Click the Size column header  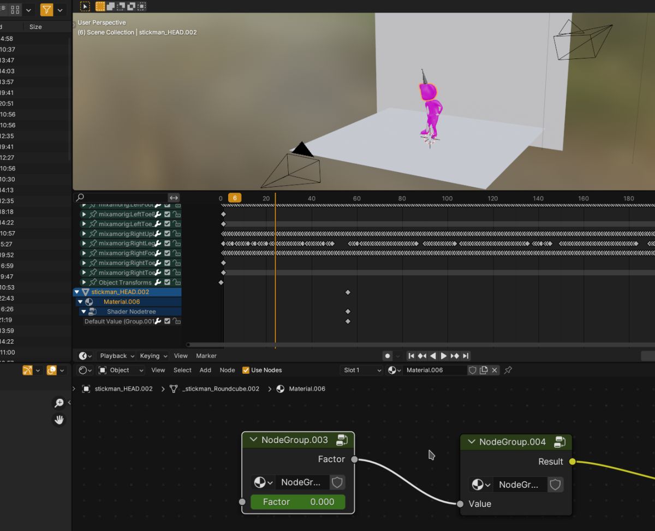click(x=35, y=27)
